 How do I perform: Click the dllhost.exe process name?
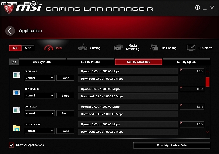click(x=32, y=89)
